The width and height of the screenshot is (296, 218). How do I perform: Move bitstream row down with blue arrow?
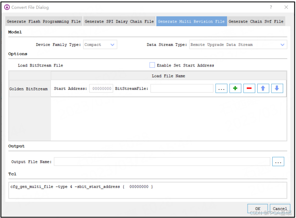click(277, 88)
